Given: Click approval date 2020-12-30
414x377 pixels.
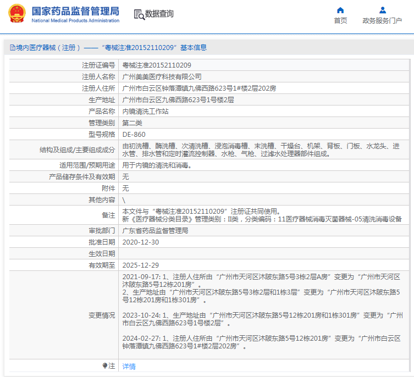Looking at the screenshot, I should click(x=140, y=242).
